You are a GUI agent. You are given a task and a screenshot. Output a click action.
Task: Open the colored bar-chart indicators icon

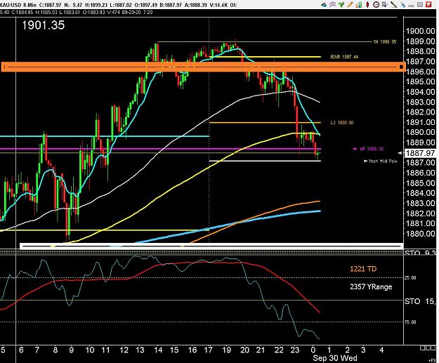359,4
